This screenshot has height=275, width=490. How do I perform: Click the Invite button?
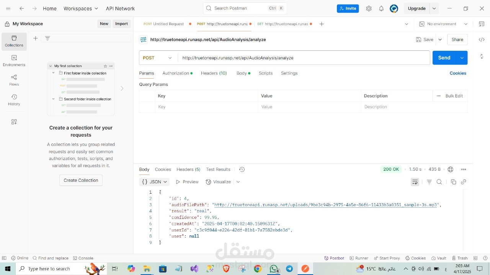[x=348, y=8]
